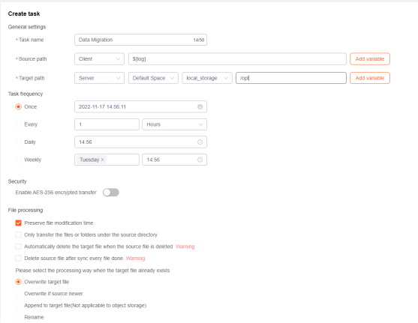This screenshot has width=418, height=323.
Task: Uncheck Preserve file modification time
Action: coord(19,223)
